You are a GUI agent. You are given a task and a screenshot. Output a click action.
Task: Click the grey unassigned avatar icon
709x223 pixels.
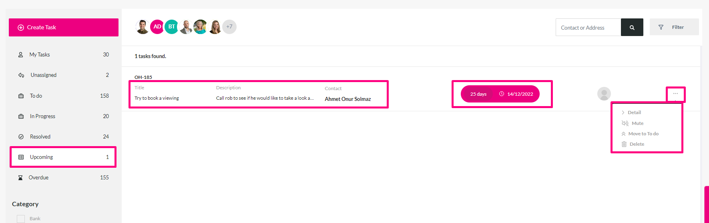click(x=604, y=94)
